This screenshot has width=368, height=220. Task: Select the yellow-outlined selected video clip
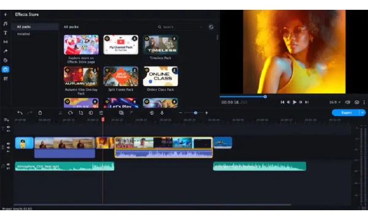pyautogui.click(x=164, y=147)
